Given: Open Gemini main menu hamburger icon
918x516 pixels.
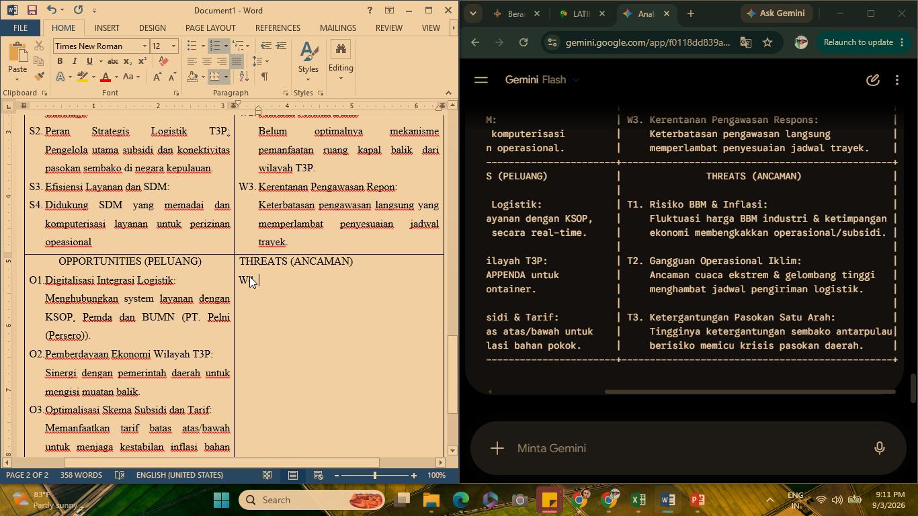Looking at the screenshot, I should click(x=481, y=80).
